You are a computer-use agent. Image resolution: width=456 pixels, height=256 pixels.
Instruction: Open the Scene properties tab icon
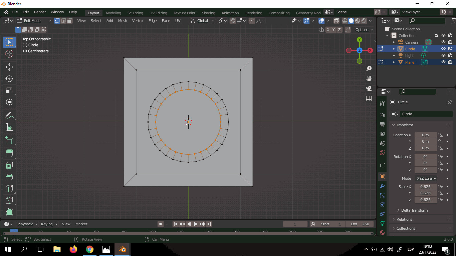pyautogui.click(x=382, y=143)
